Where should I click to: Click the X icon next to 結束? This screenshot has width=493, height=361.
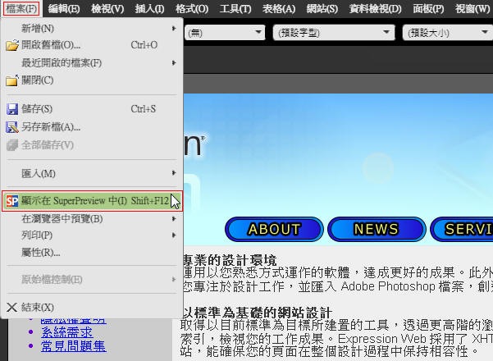12,307
